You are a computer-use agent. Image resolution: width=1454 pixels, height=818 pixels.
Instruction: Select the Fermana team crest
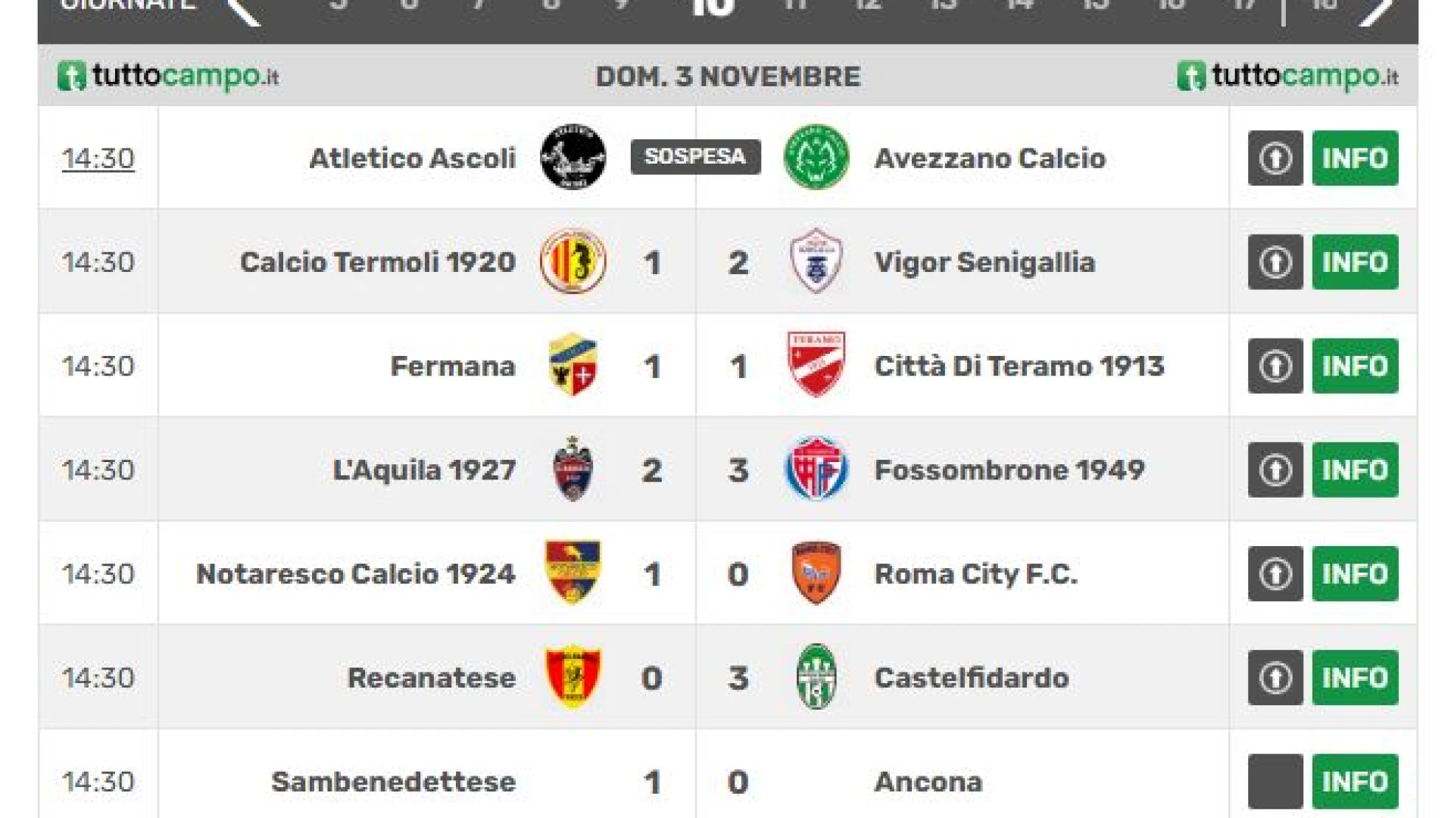pyautogui.click(x=573, y=365)
